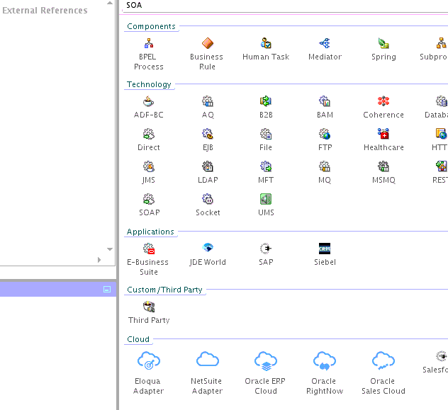Screen dimensions: 448x410
Task: Click the B2B adapter icon
Action: pyautogui.click(x=266, y=102)
